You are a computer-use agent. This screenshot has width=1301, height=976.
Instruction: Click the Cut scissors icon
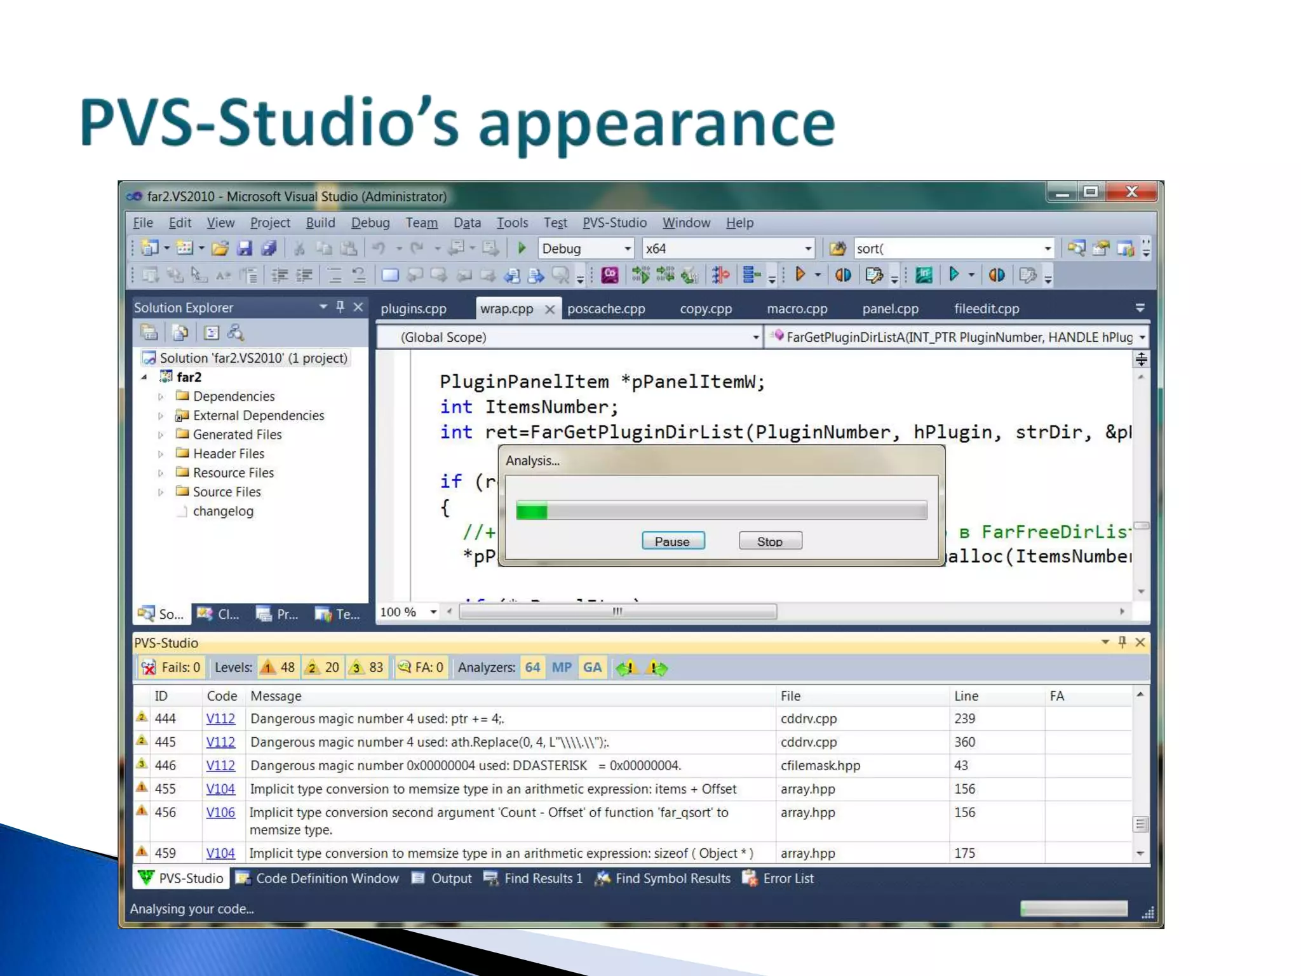coord(299,248)
